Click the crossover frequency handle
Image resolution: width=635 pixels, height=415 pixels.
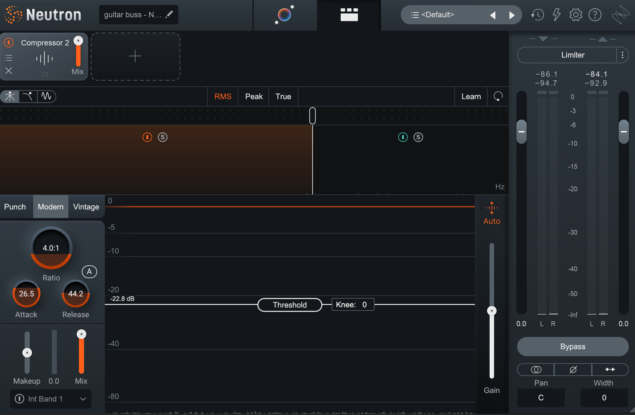313,116
